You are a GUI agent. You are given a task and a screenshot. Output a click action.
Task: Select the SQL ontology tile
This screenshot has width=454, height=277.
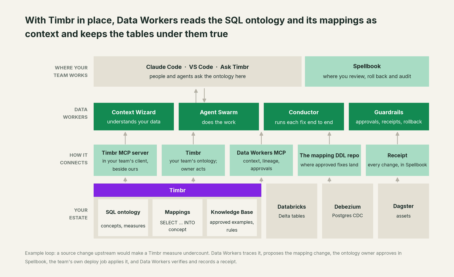tap(123, 218)
